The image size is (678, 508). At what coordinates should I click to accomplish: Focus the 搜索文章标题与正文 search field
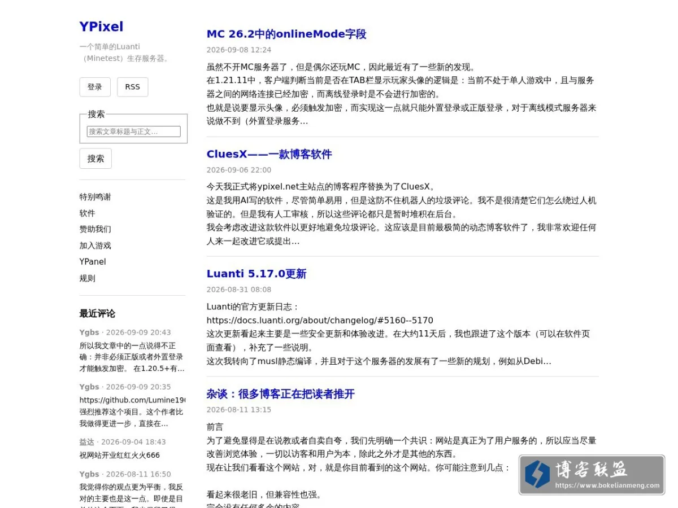[134, 132]
